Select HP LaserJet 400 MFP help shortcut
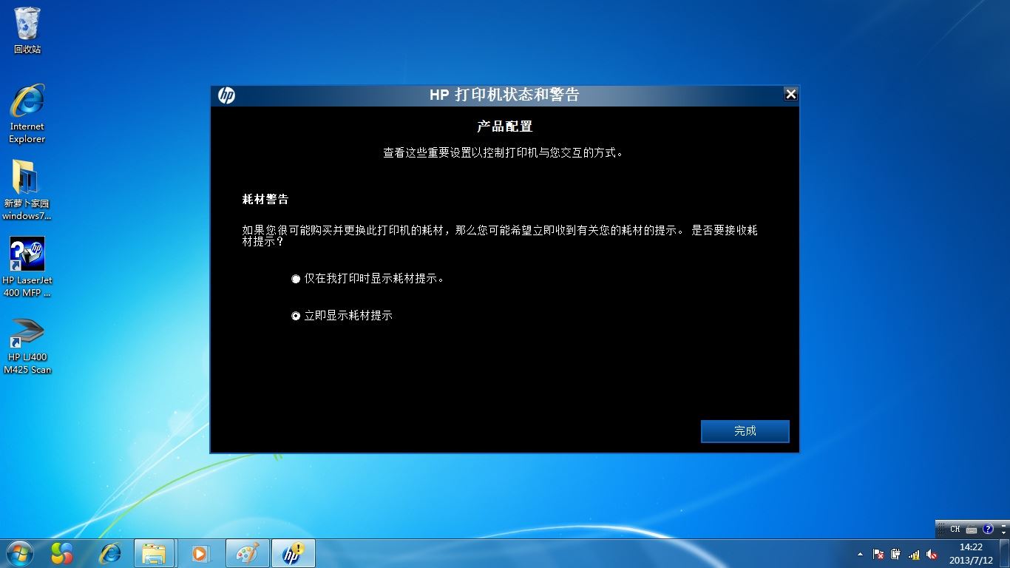The image size is (1010, 568). (x=27, y=266)
